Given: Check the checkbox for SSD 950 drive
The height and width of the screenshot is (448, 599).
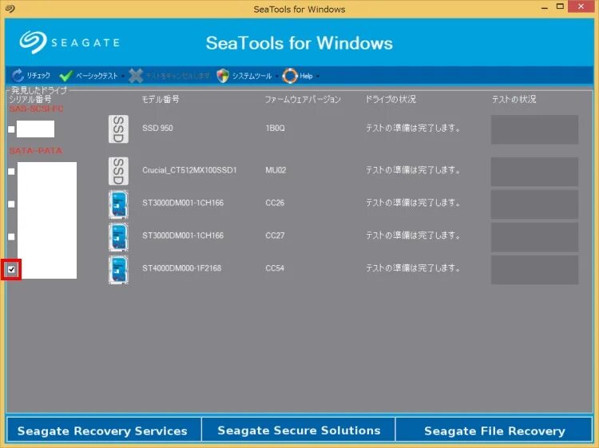Looking at the screenshot, I should pos(11,129).
